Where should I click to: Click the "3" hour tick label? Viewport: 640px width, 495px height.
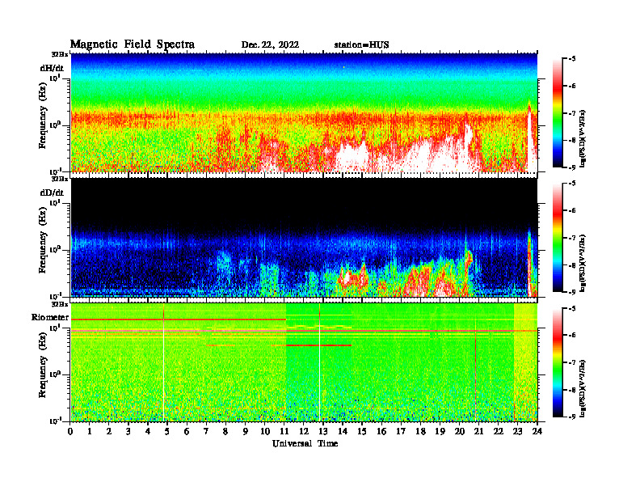click(x=128, y=432)
